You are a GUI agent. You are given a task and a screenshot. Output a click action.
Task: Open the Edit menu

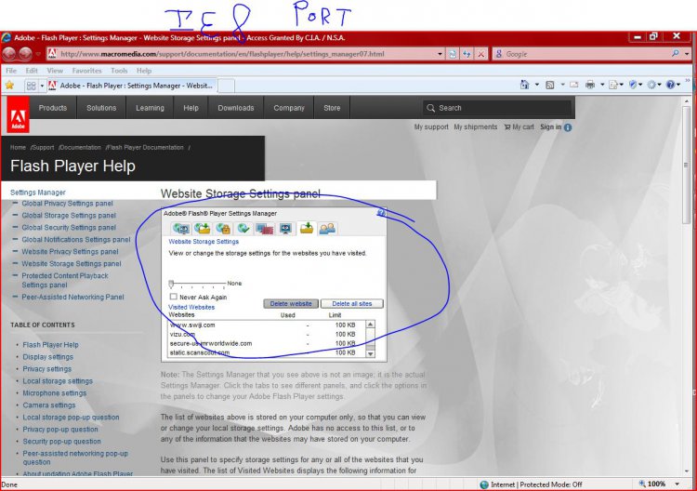point(31,71)
